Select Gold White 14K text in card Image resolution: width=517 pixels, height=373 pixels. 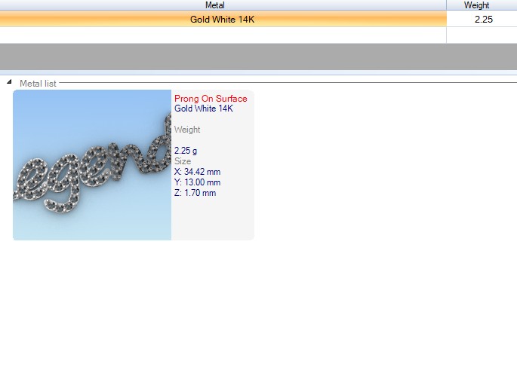(204, 109)
